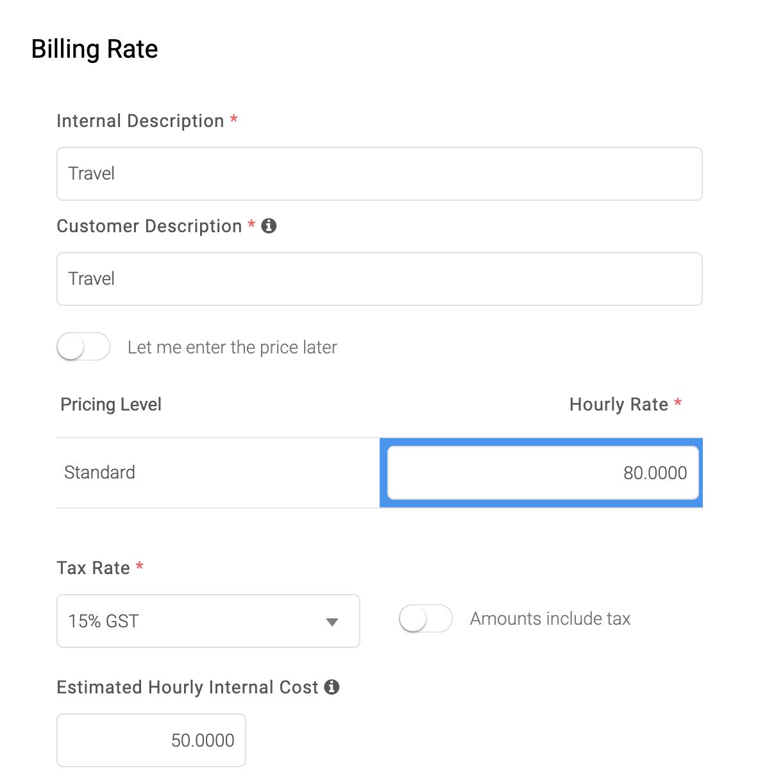This screenshot has height=780, width=758.
Task: Click the Hourly Rate column header
Action: click(619, 404)
